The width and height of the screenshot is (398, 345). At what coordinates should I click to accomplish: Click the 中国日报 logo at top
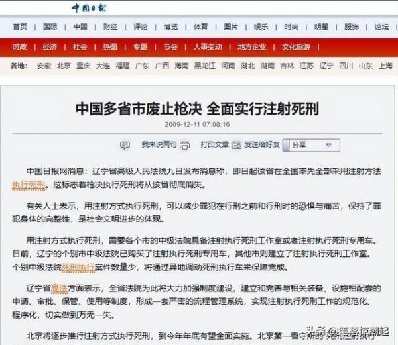[90, 8]
